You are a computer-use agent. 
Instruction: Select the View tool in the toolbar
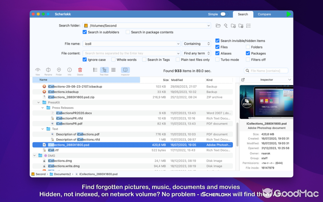pos(37,70)
